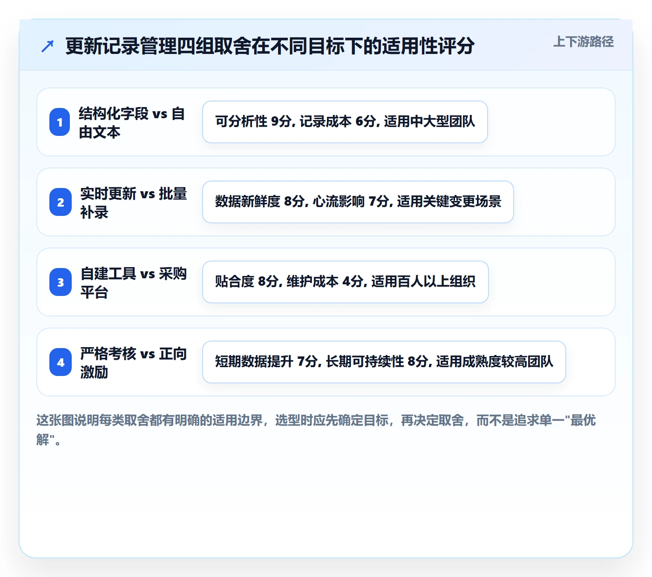The height and width of the screenshot is (577, 652).
Task: Click the number 3 step badge
Action: click(61, 282)
